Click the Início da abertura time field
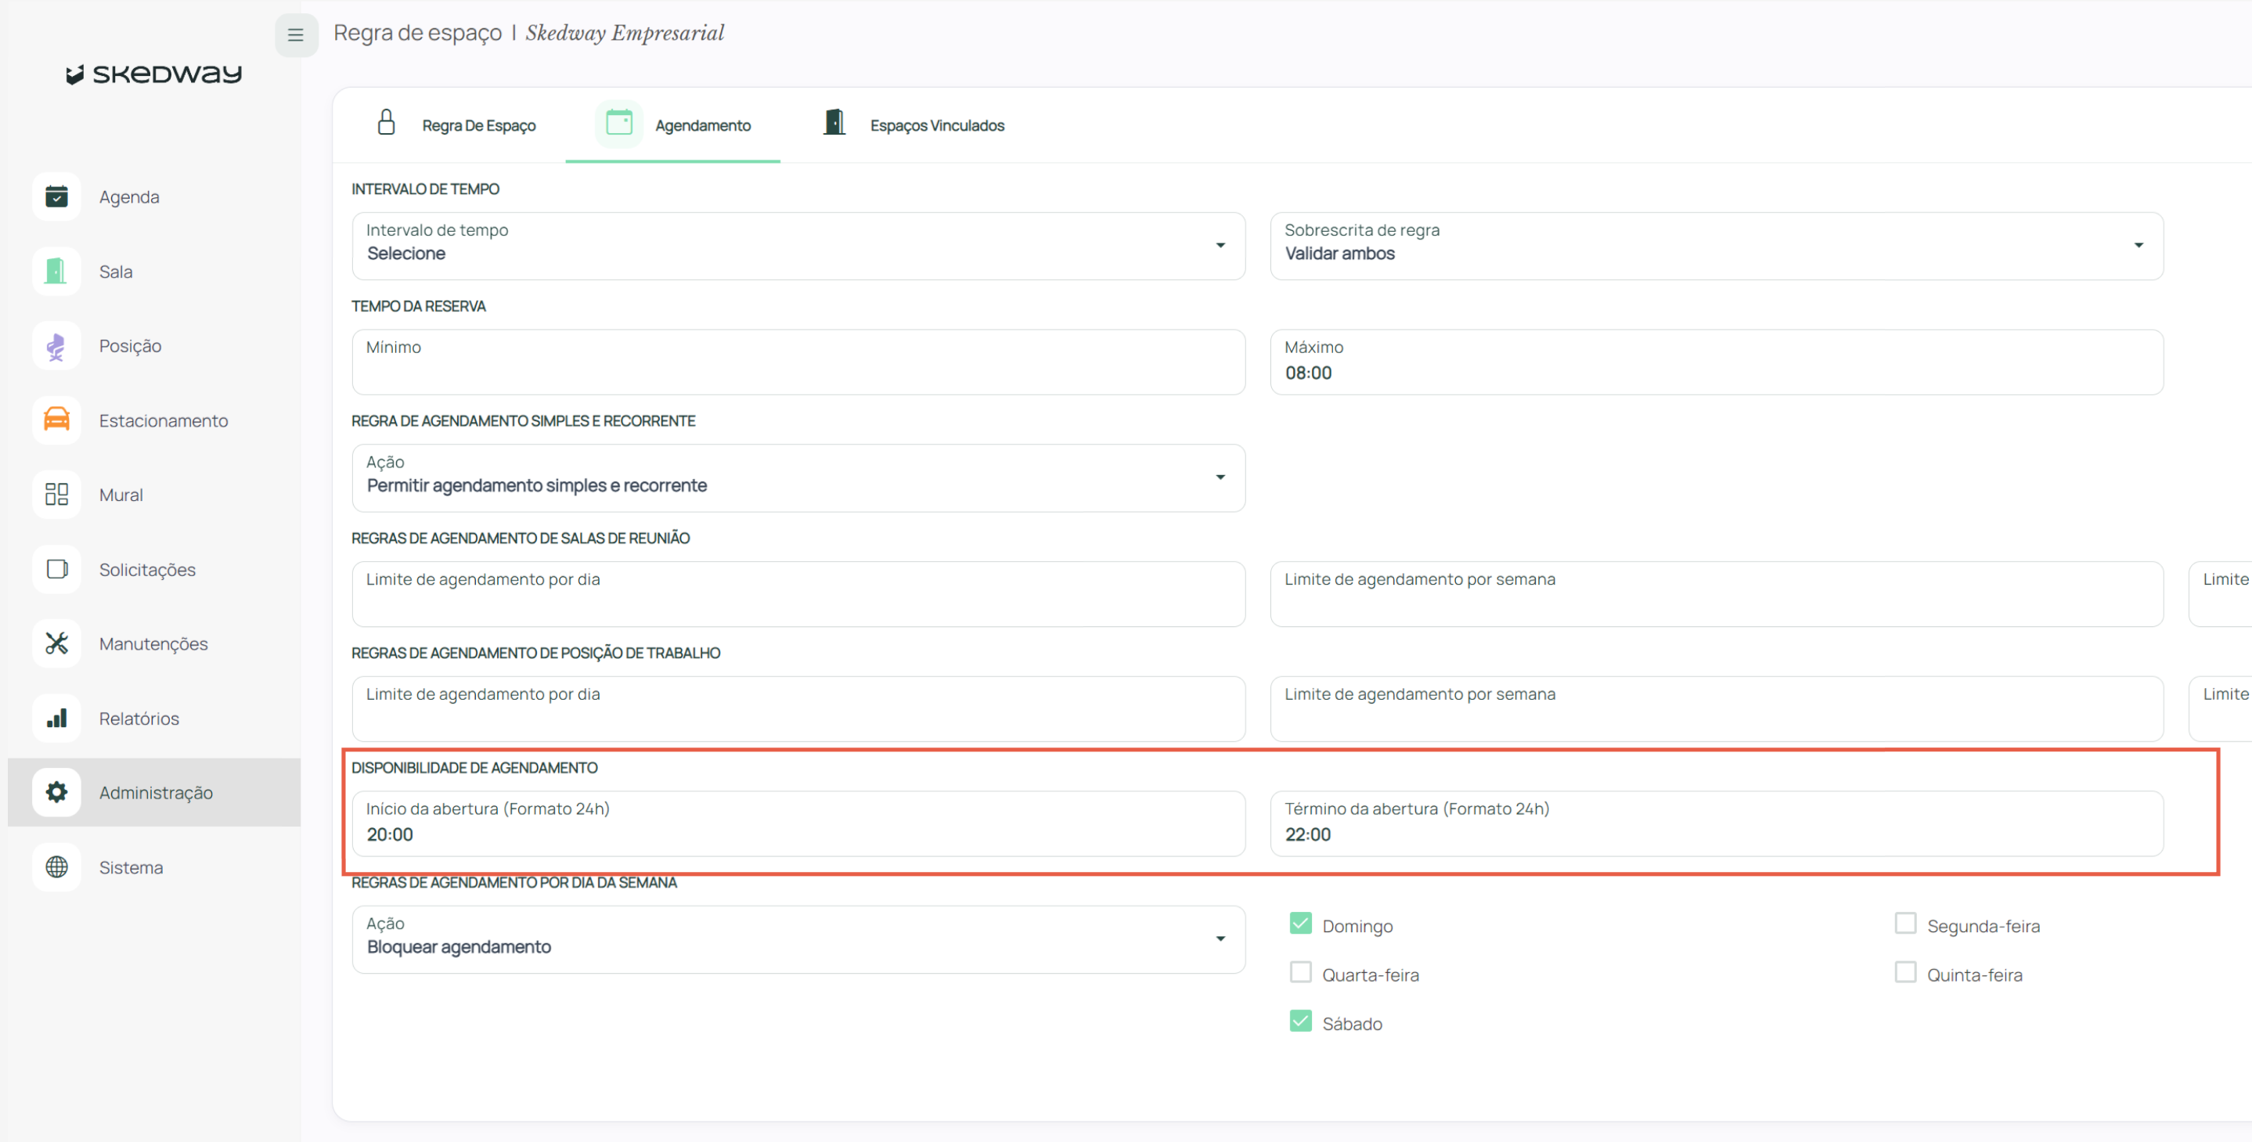This screenshot has width=2252, height=1142. point(798,823)
